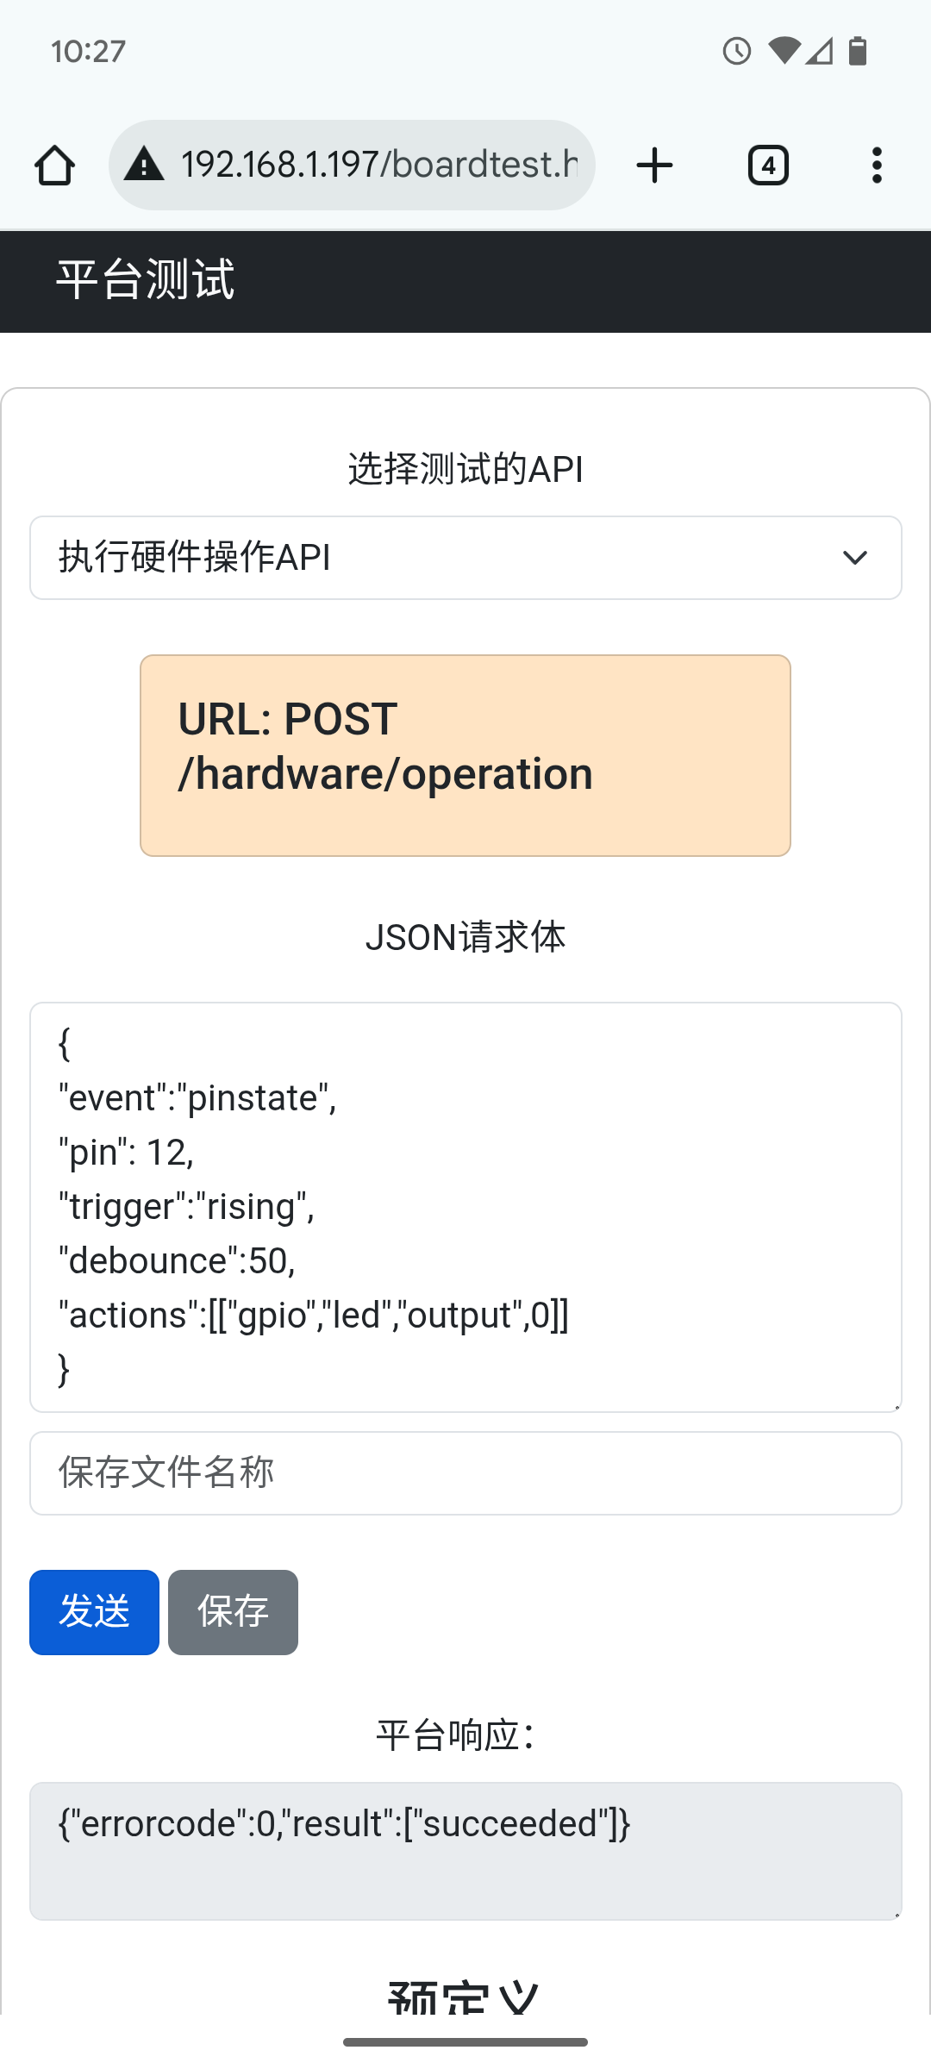Tap the battery status icon

(x=858, y=52)
